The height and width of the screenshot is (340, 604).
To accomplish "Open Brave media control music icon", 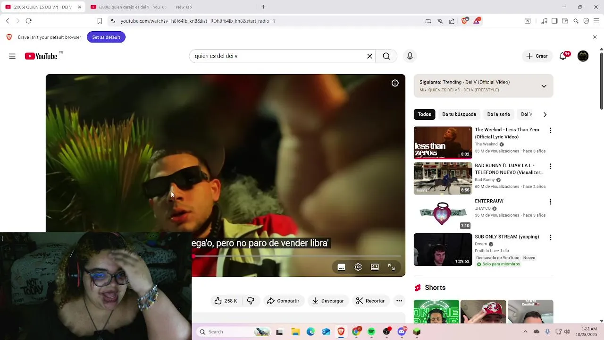I will point(545,21).
